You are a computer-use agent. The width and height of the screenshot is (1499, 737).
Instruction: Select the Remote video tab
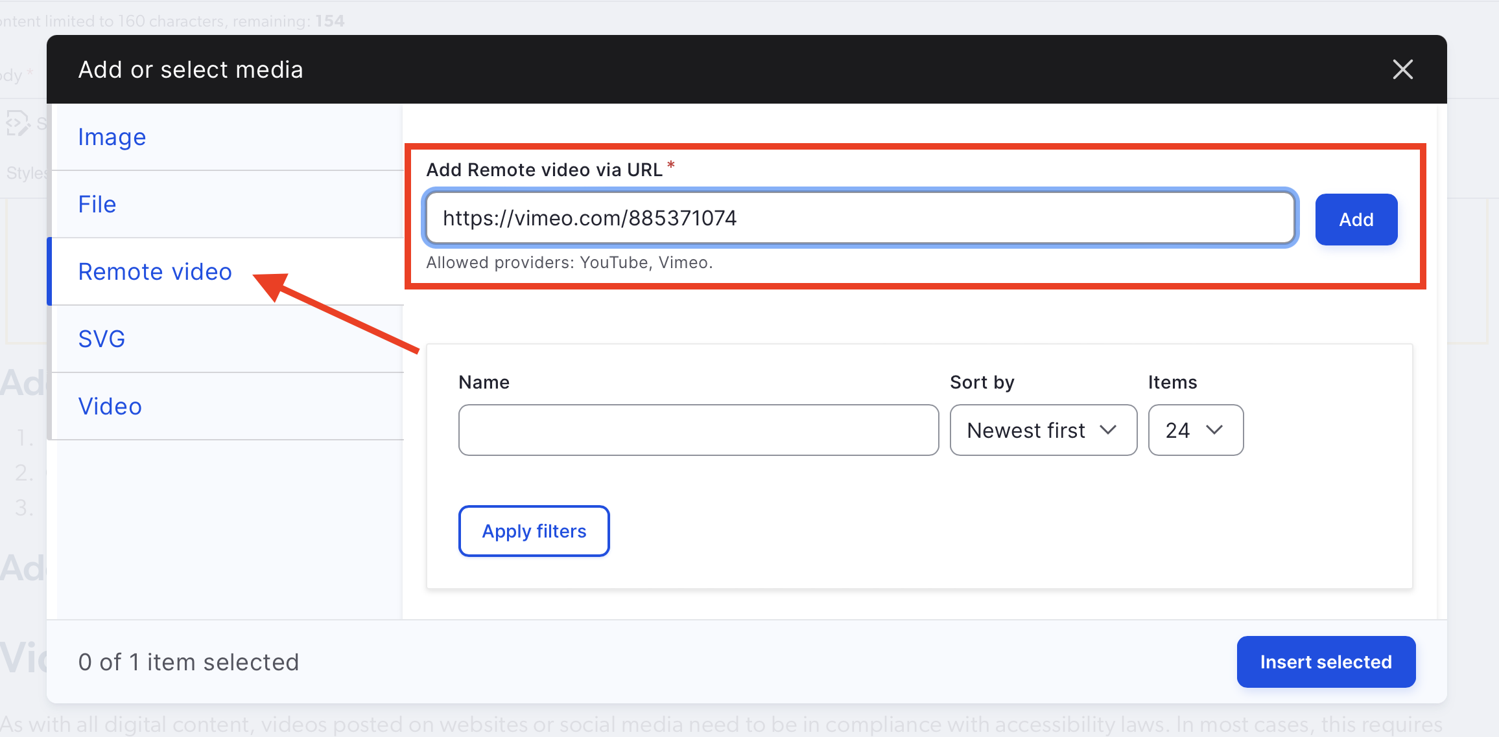[x=227, y=272]
